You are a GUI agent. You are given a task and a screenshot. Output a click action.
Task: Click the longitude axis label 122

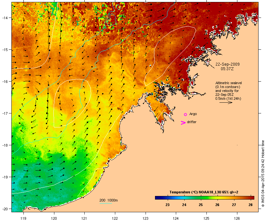coord(115,218)
